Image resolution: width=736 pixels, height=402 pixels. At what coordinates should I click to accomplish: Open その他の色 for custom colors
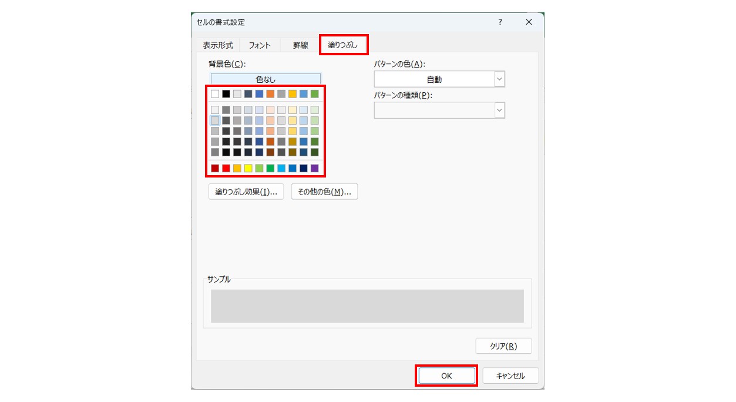(x=325, y=192)
